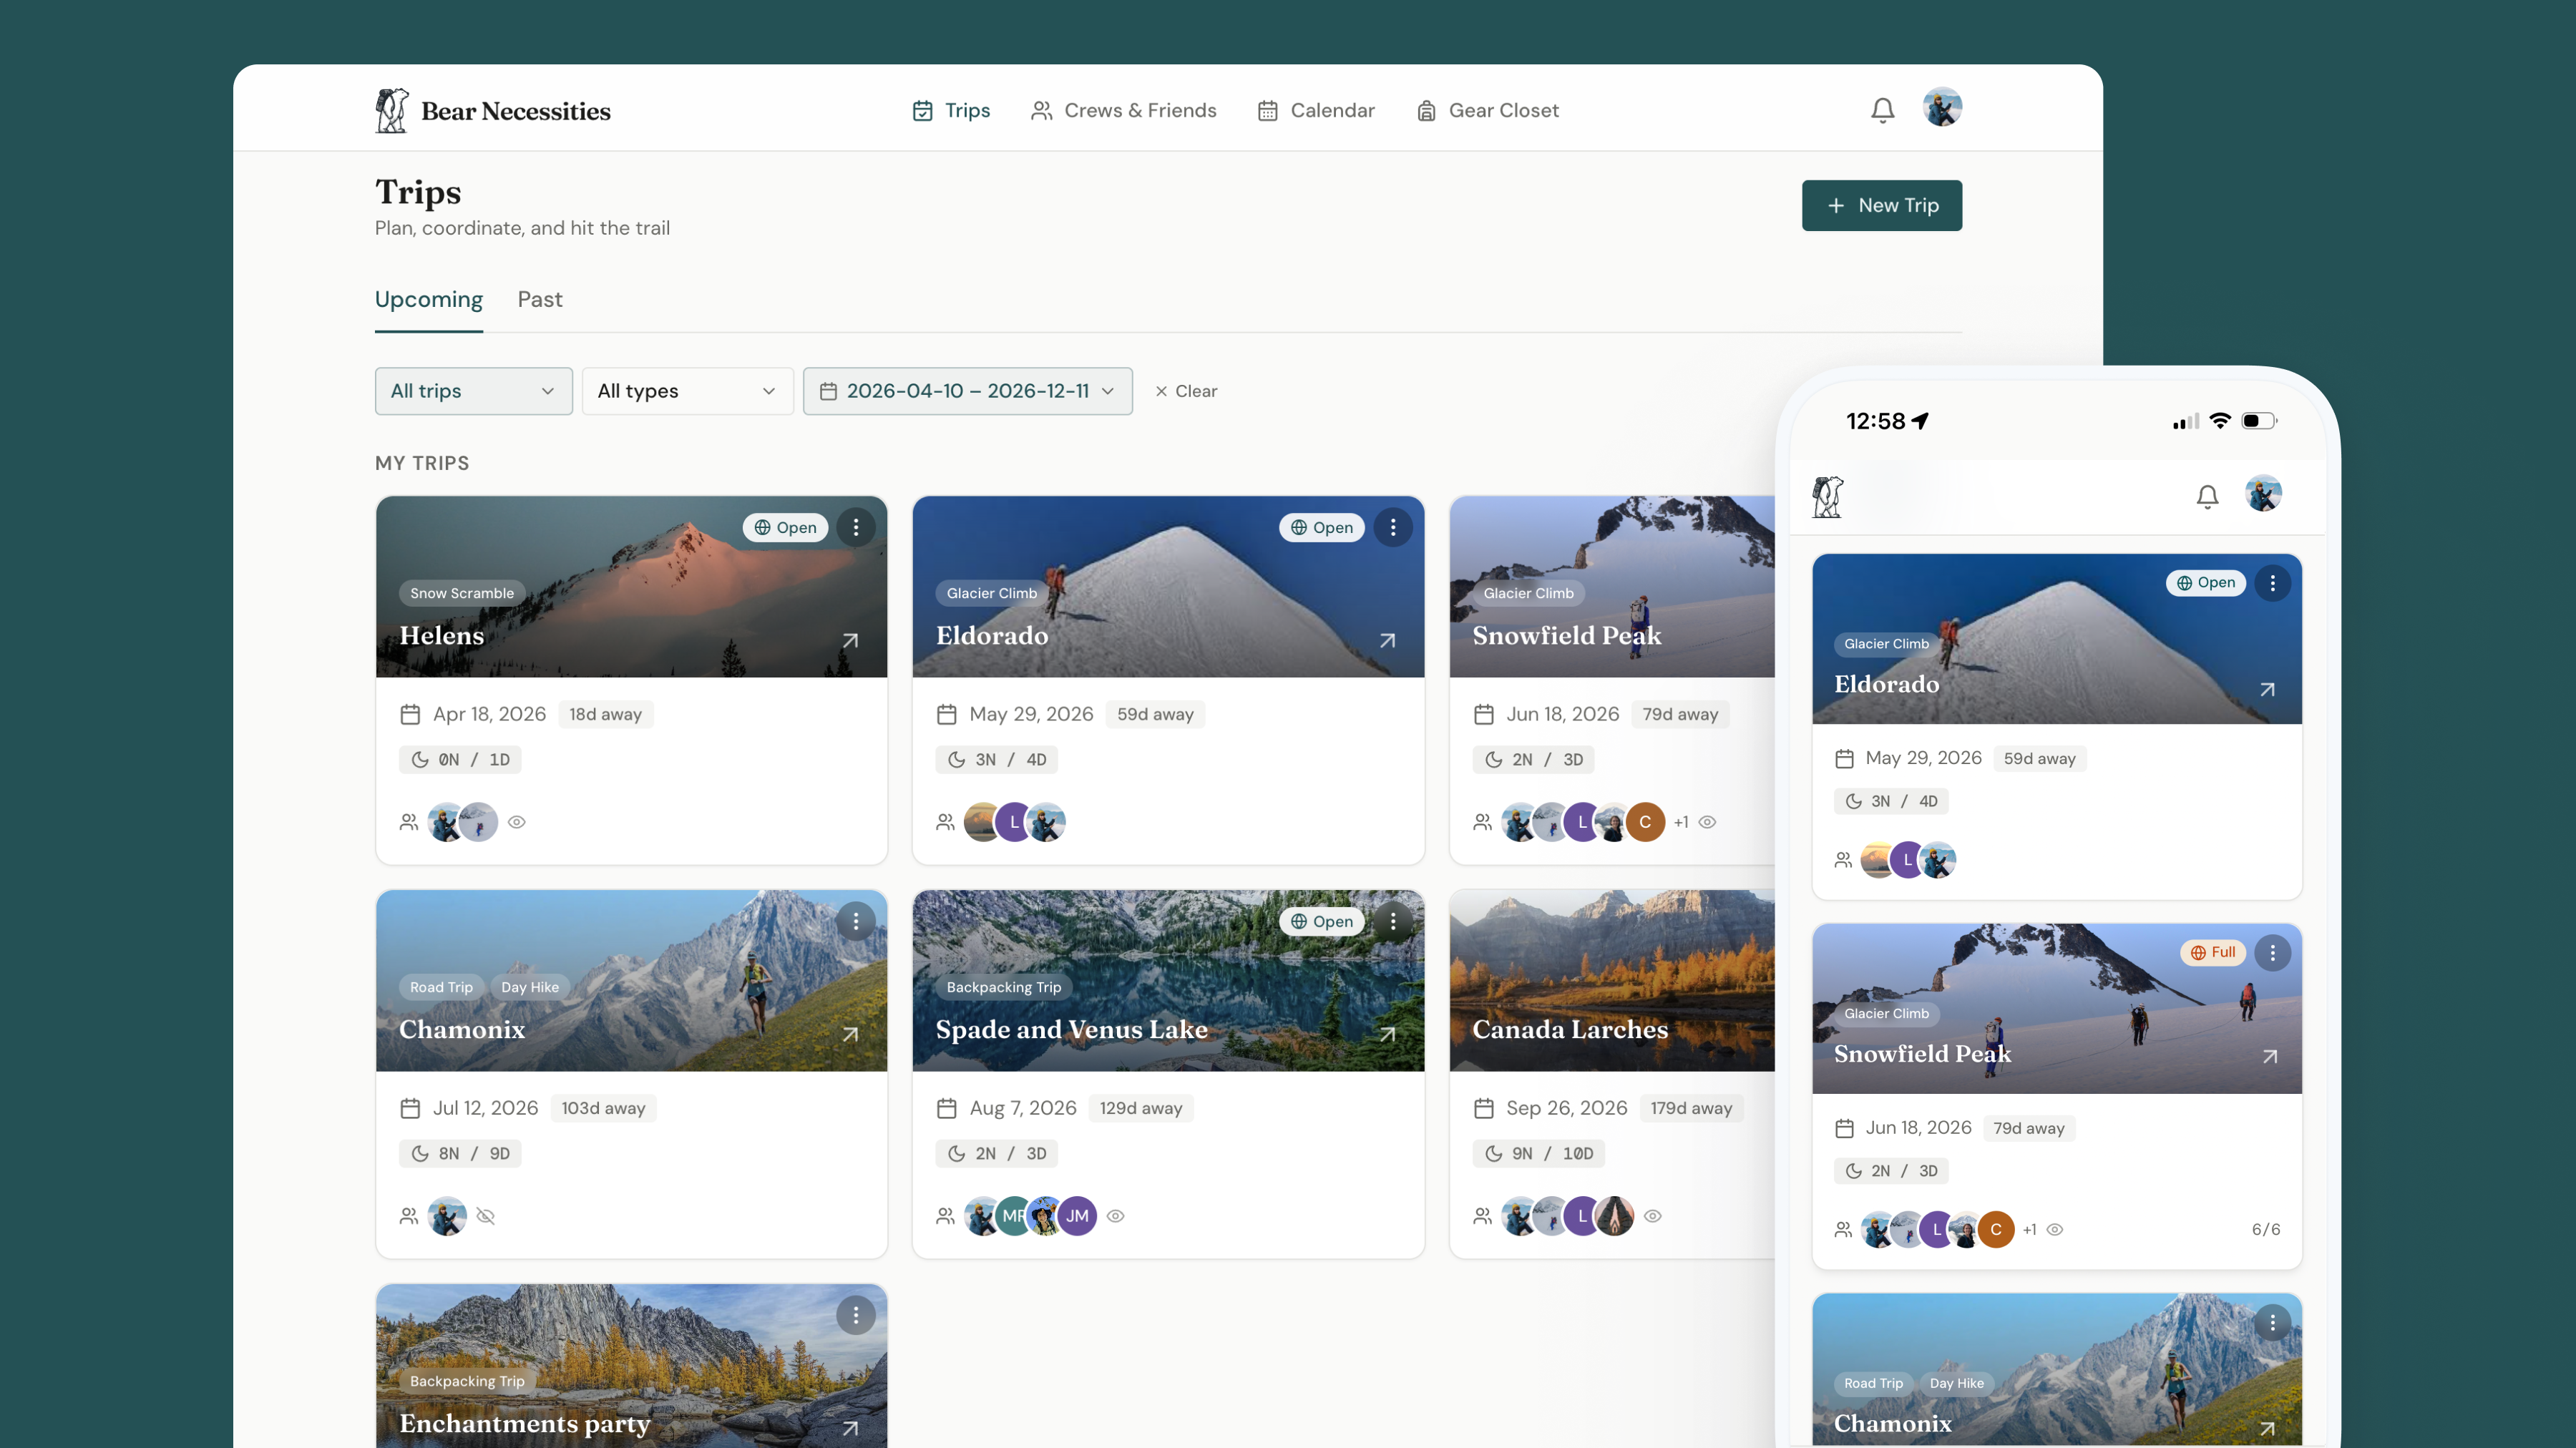The width and height of the screenshot is (2576, 1448).
Task: Open mobile Snowfield Peak options menu
Action: pyautogui.click(x=2272, y=952)
